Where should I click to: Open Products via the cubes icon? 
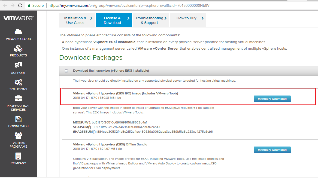18,49
